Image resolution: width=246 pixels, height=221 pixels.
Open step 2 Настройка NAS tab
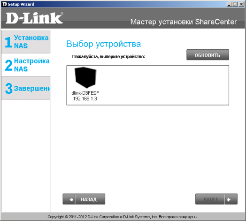click(x=26, y=65)
